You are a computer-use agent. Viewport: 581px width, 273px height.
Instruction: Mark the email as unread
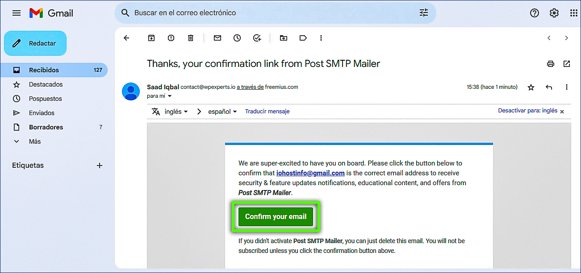[x=217, y=38]
